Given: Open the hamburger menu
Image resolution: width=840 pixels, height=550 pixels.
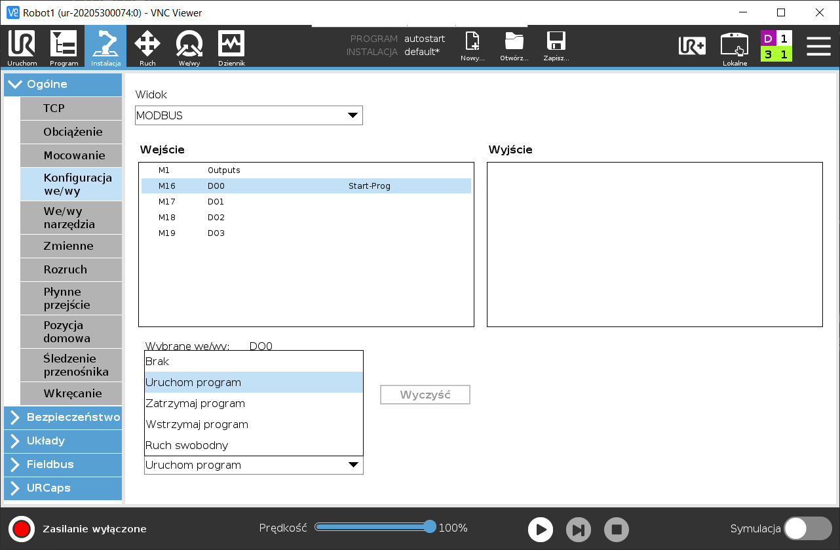Looking at the screenshot, I should (x=818, y=46).
